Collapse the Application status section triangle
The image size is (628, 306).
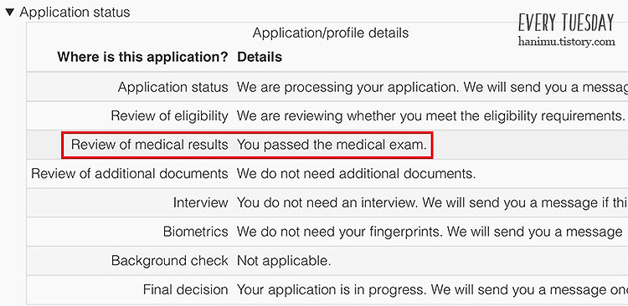click(x=9, y=13)
